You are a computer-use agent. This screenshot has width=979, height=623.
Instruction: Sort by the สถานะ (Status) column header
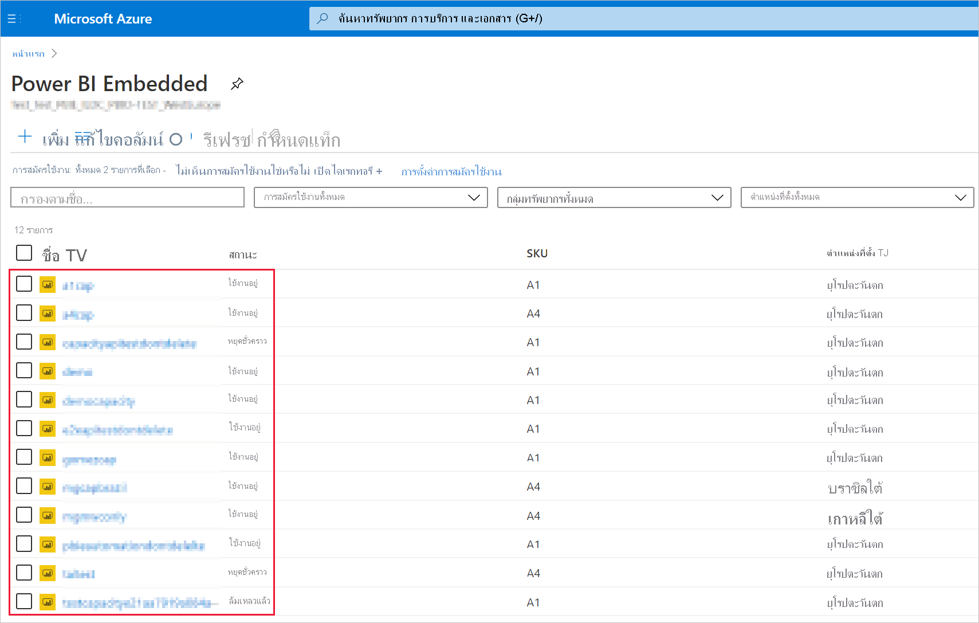[243, 254]
